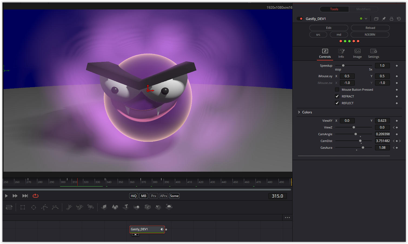Pin the Gastly_DEV1 inspector panel
Screen dimensions: 408x244
click(x=384, y=19)
